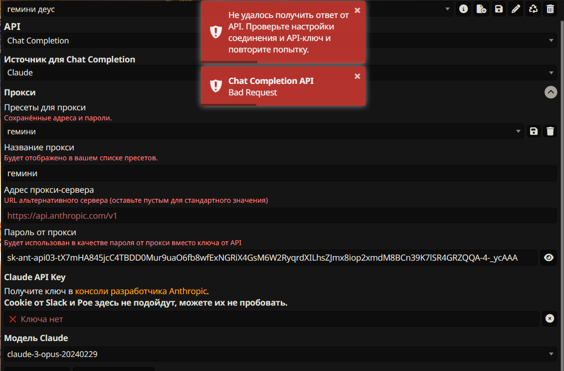Click the Claude API Key heading
The width and height of the screenshot is (564, 371).
click(x=34, y=277)
